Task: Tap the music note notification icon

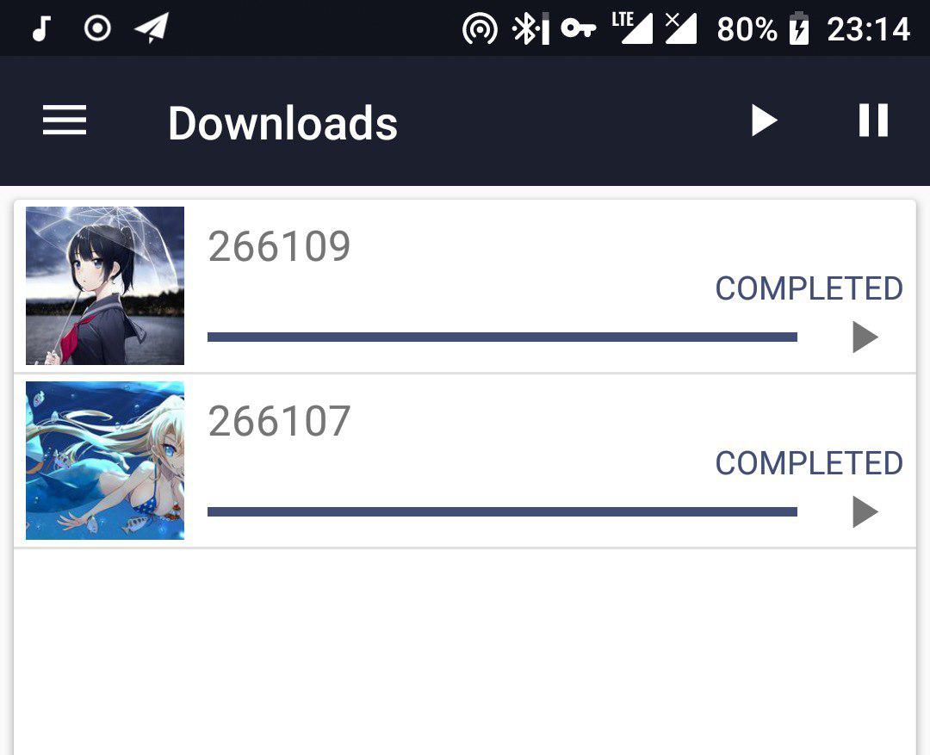Action: (x=41, y=28)
